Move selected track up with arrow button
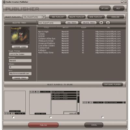 click(108, 23)
